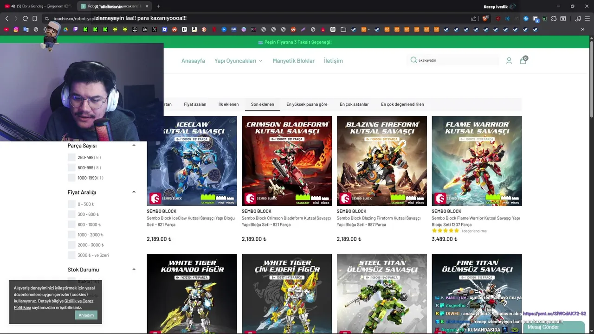Screen dimensions: 594x334
Task: Open the Instagram bookmark icon
Action: click(16, 29)
